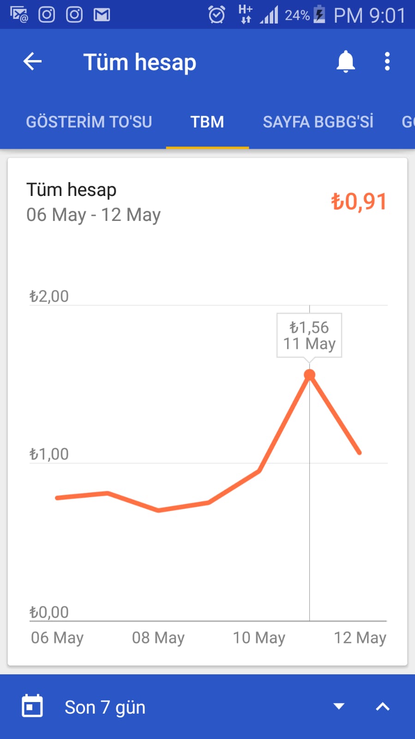Tap the battery charging status icon

tap(319, 15)
